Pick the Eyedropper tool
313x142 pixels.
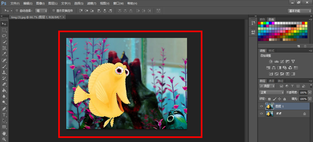click(x=4, y=54)
